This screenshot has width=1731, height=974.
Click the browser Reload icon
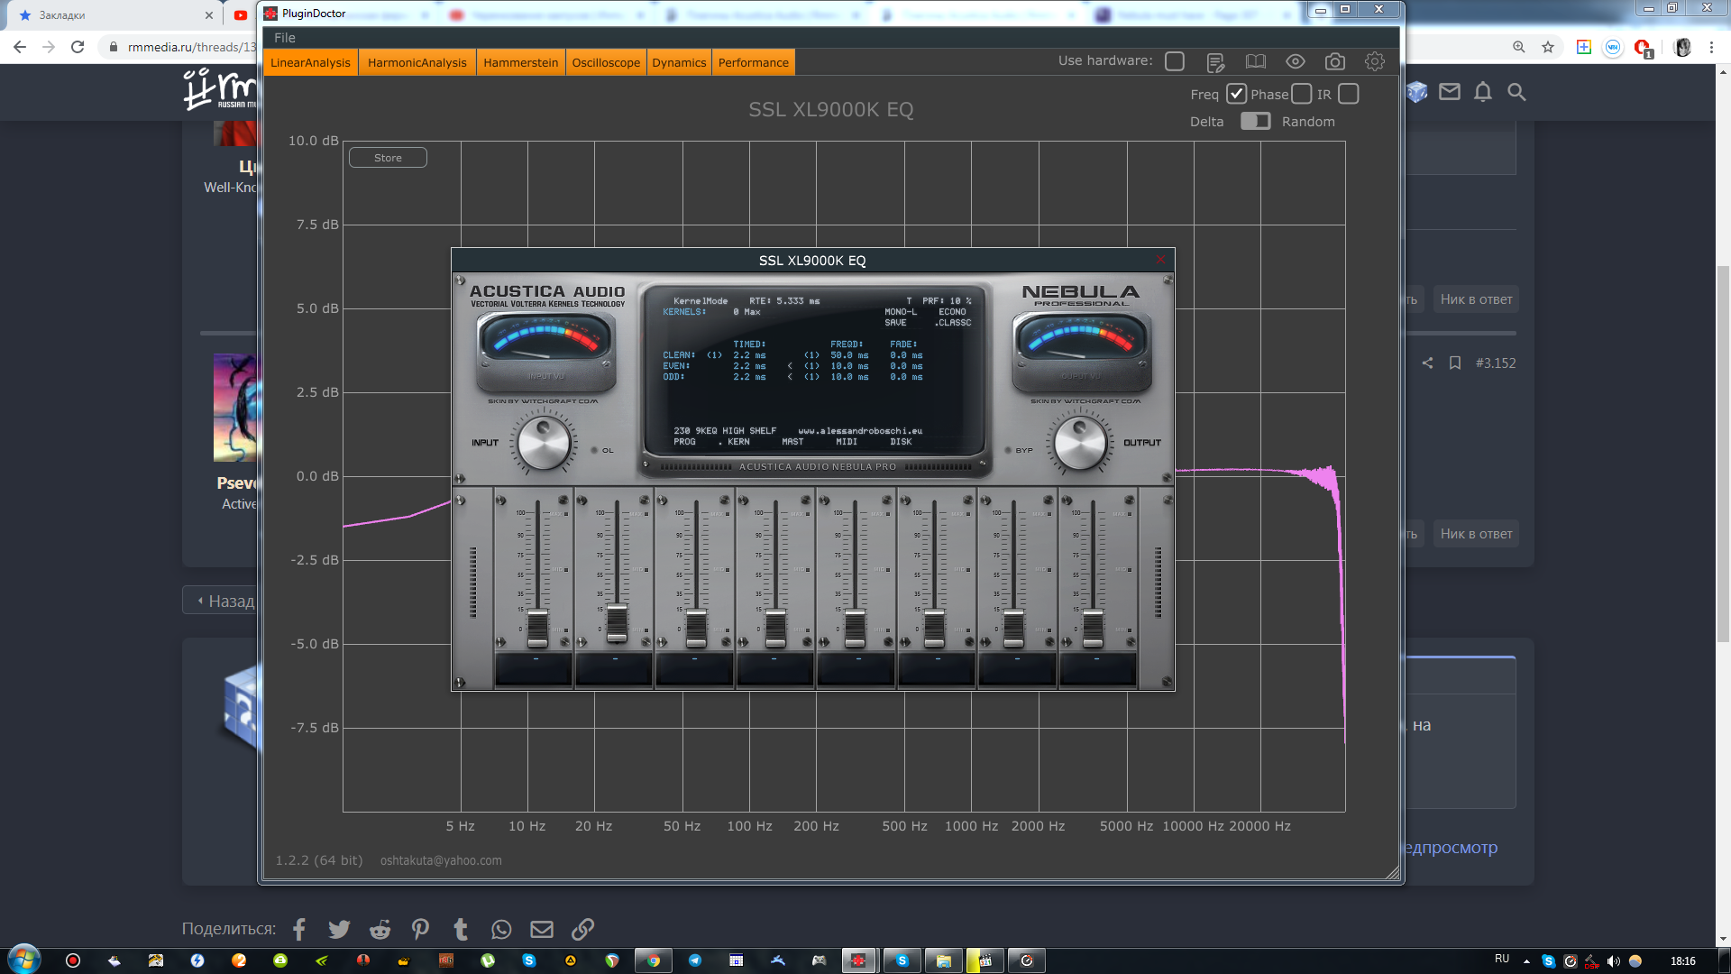coord(78,47)
